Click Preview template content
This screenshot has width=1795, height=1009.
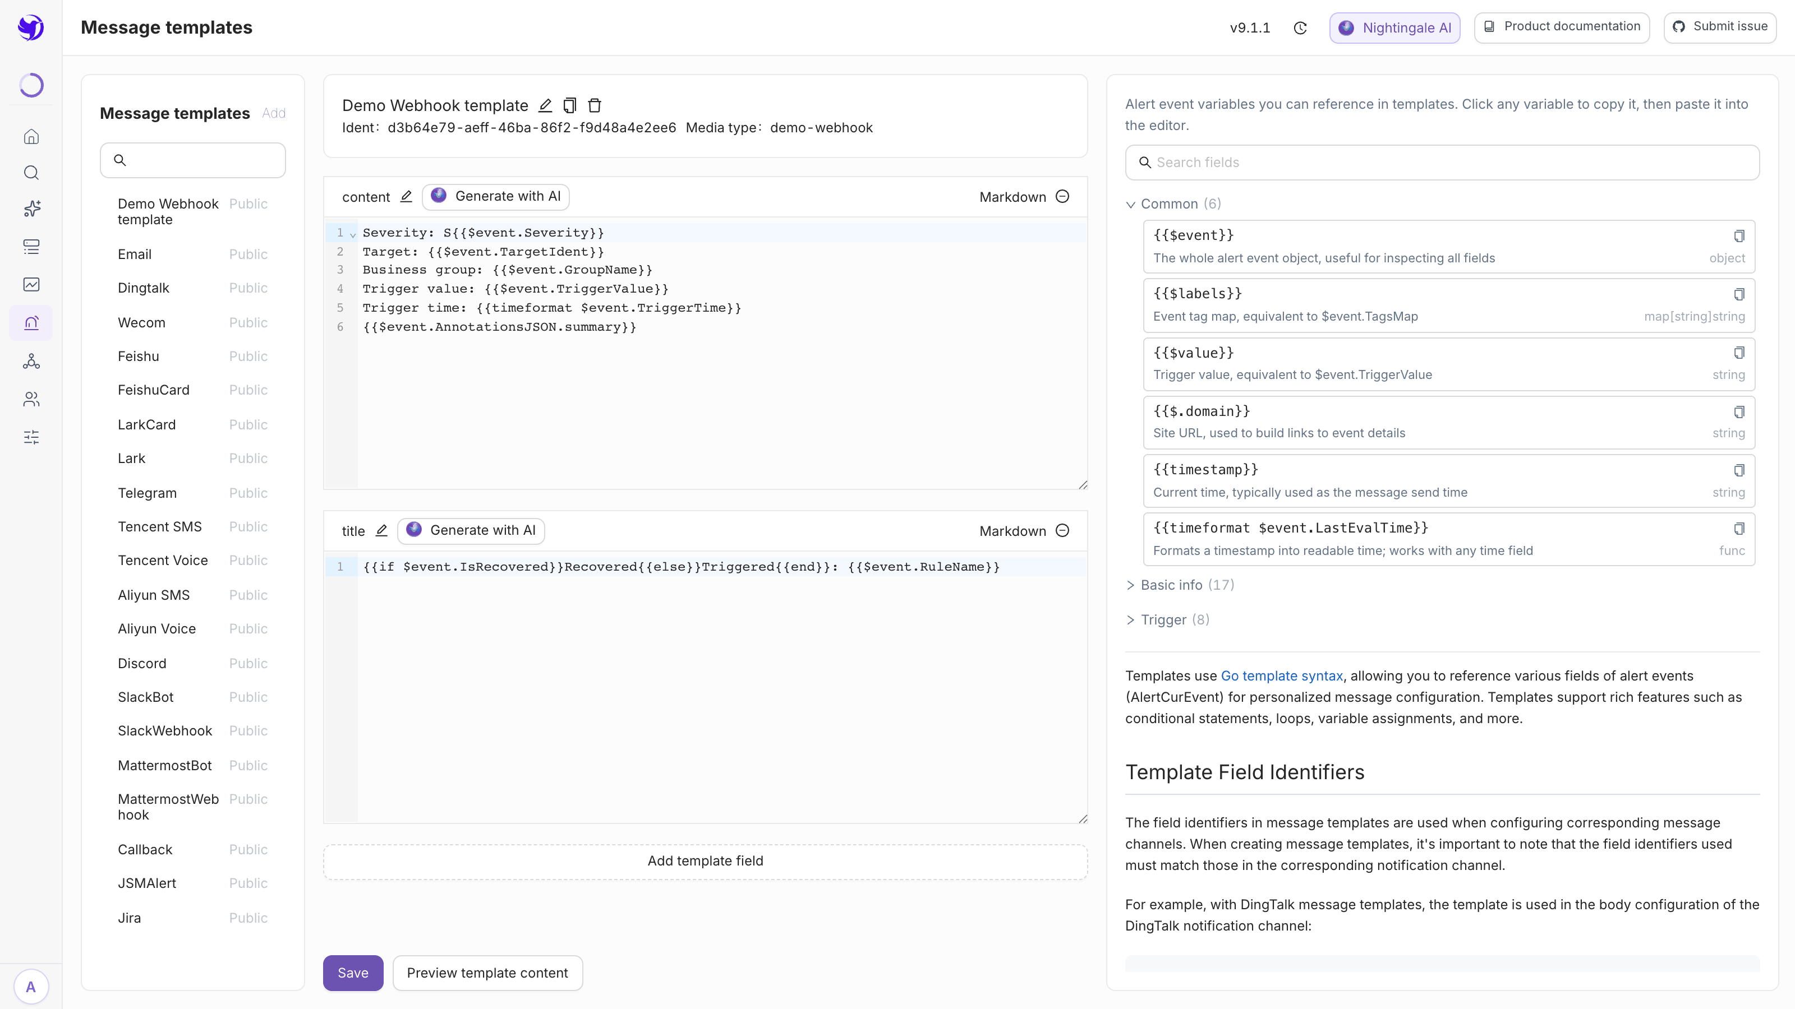click(487, 973)
